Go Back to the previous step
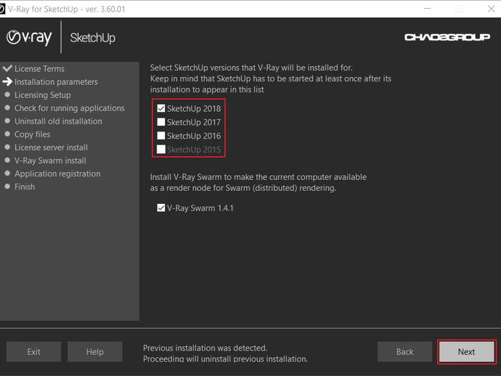 point(404,352)
